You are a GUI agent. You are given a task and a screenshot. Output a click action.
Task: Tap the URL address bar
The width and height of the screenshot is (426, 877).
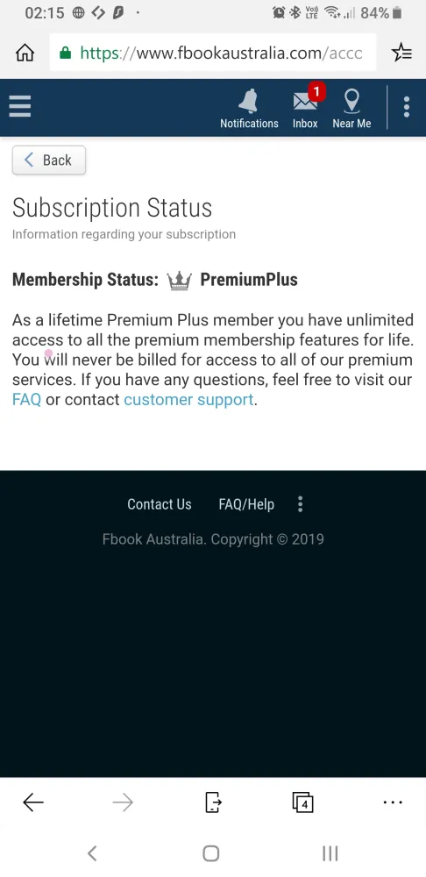[x=213, y=53]
